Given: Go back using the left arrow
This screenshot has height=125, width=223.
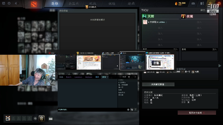Looking at the screenshot, I should pyautogui.click(x=16, y=3).
